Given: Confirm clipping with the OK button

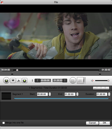Looking at the screenshot, I should [x=104, y=123].
